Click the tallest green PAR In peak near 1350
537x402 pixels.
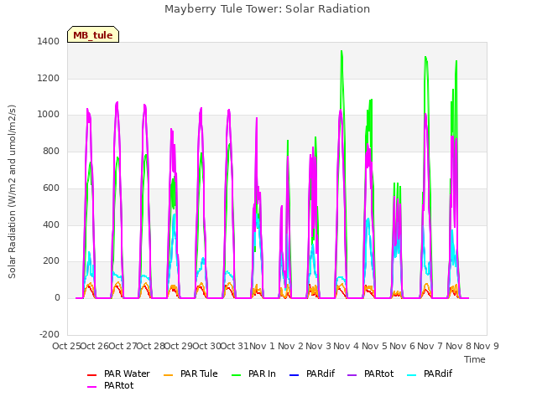[x=341, y=51]
